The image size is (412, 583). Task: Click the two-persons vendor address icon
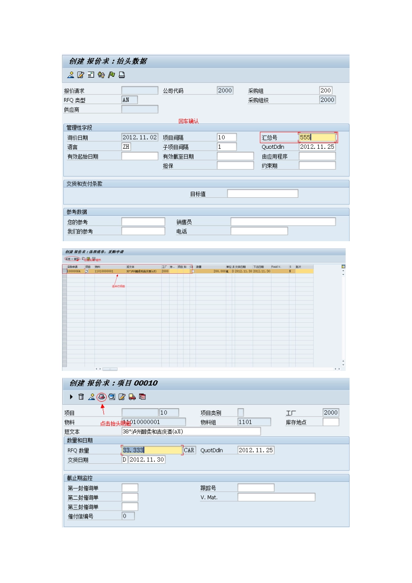101,75
